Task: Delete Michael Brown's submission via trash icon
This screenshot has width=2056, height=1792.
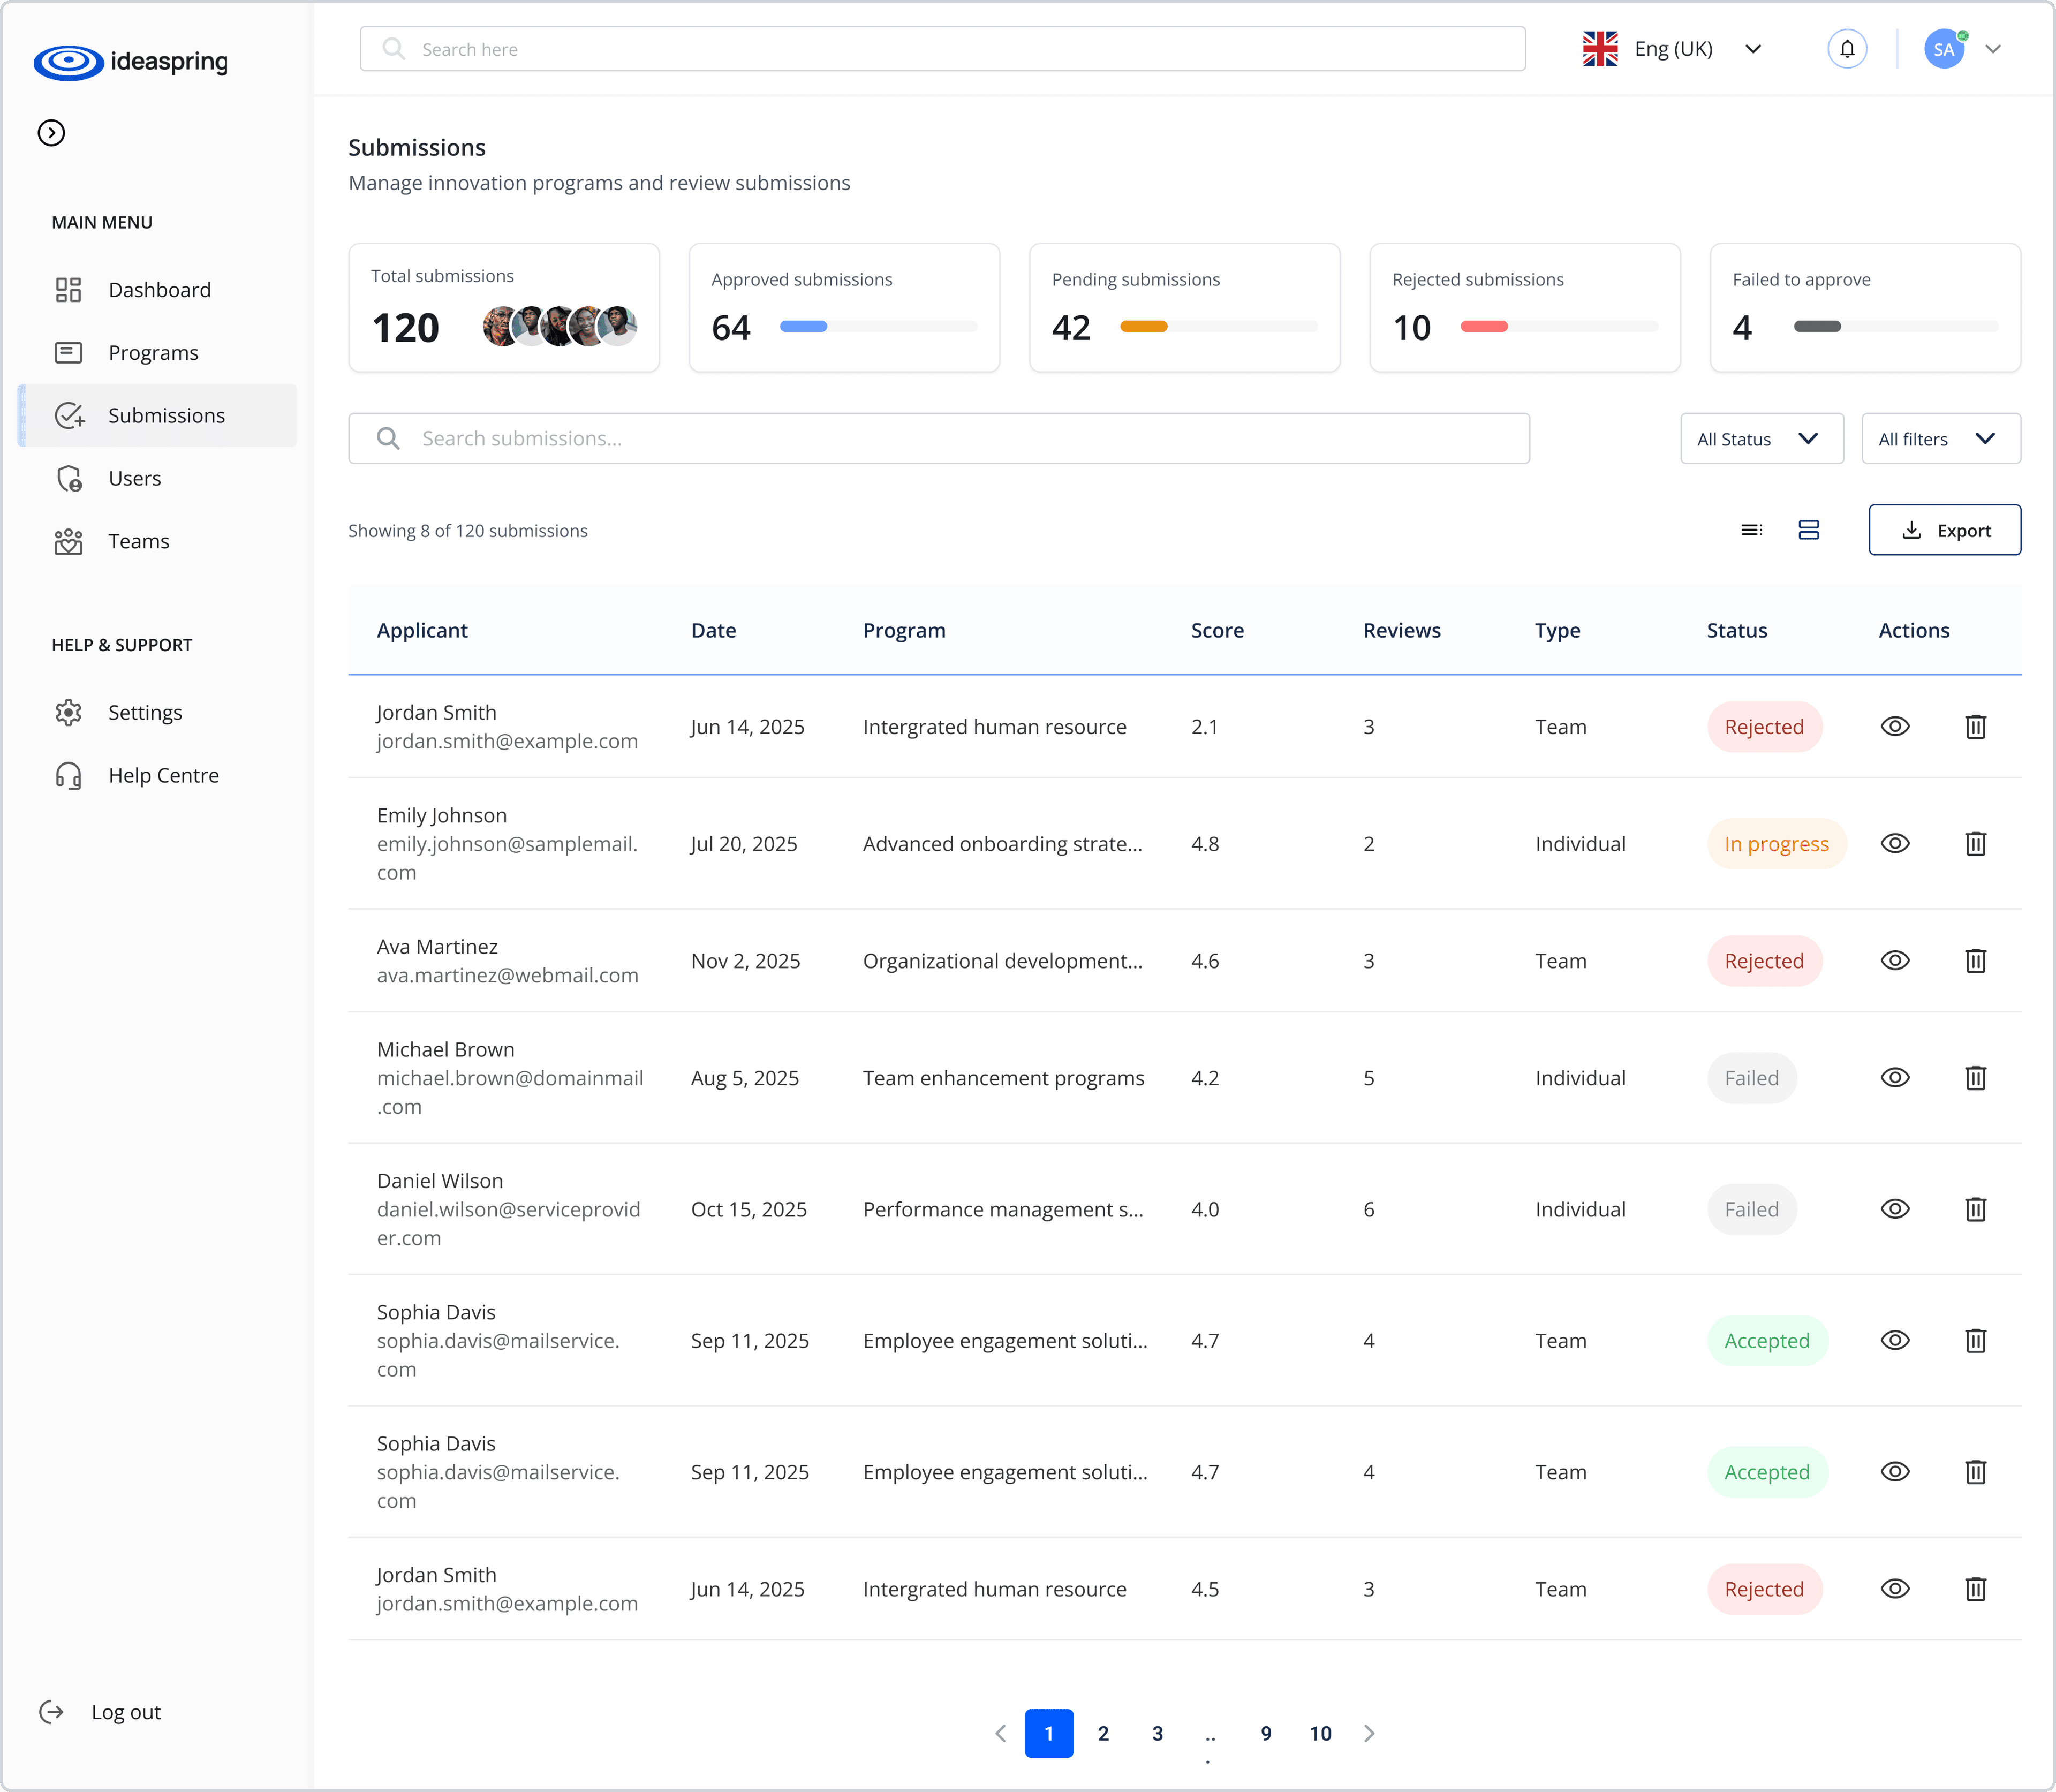Action: pos(1976,1078)
